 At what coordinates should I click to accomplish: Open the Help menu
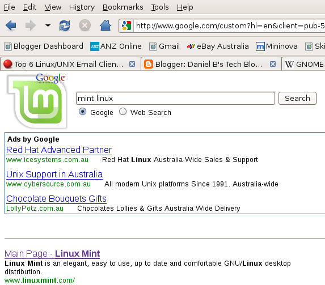[185, 7]
